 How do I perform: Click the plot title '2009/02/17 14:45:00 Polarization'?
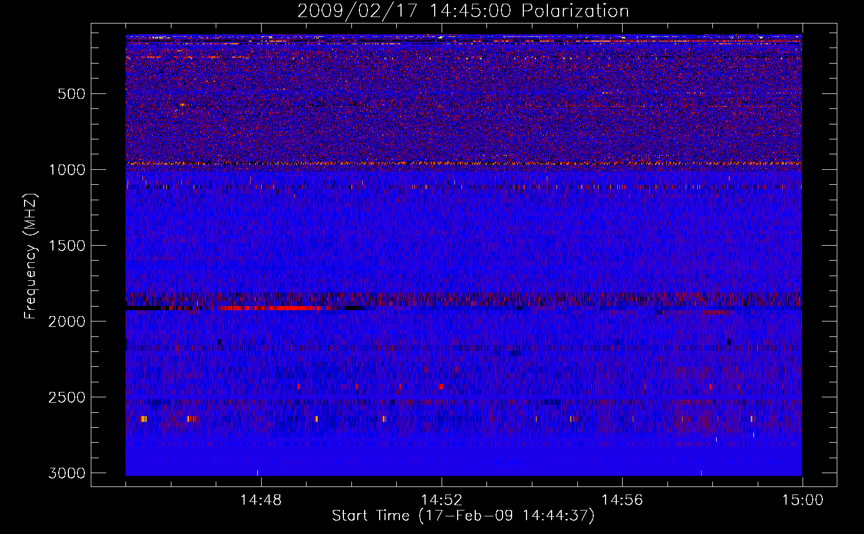[463, 11]
